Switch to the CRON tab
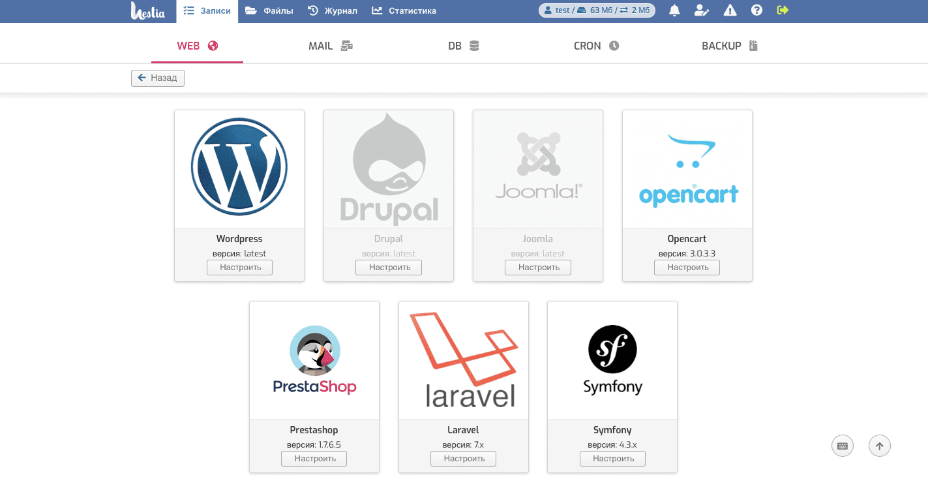The height and width of the screenshot is (477, 928). (597, 46)
